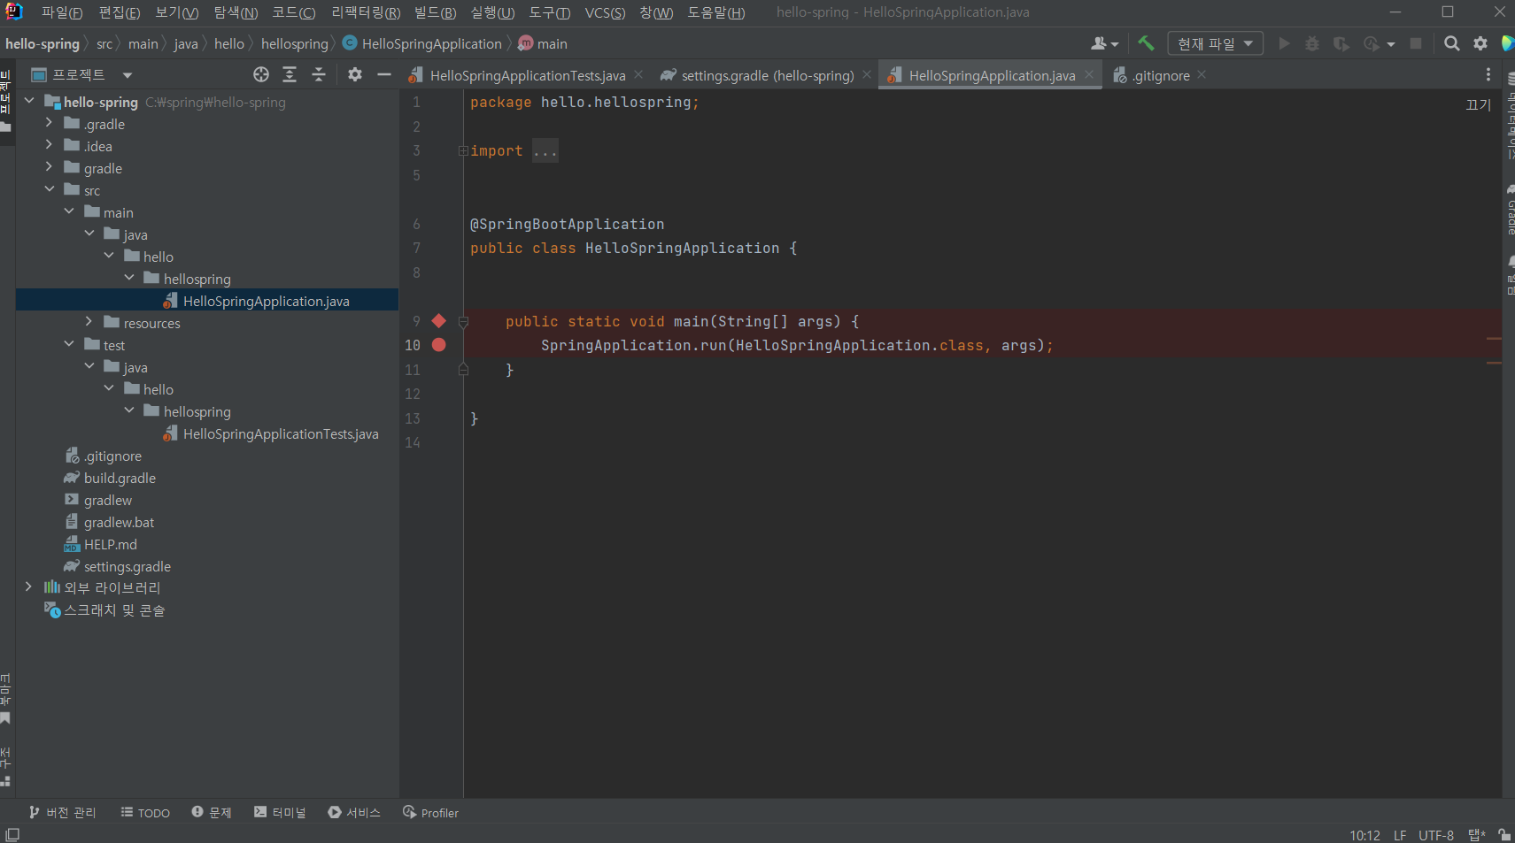Click the stop button in run toolbar
Screen dimensions: 1515x843
(x=1416, y=43)
